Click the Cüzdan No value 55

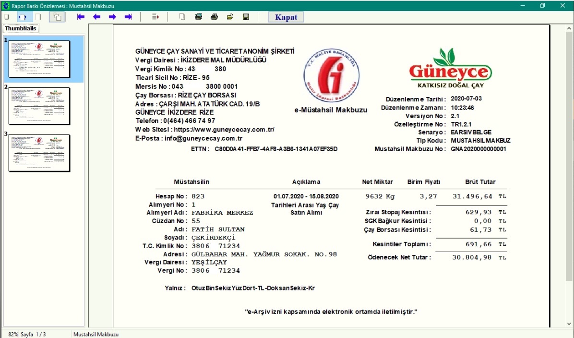click(196, 221)
